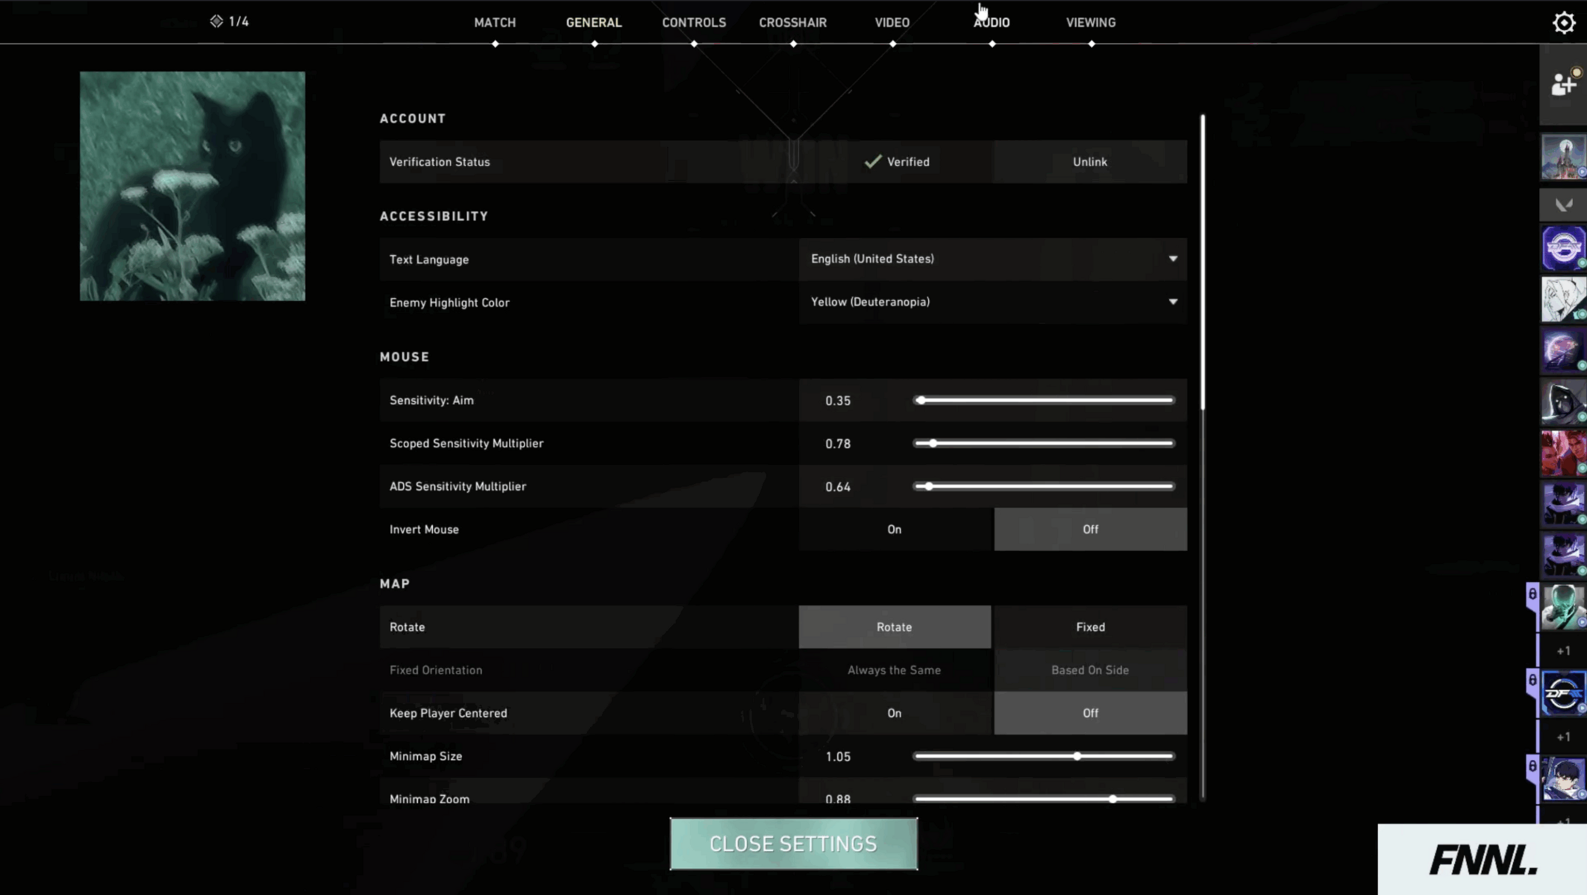
Task: Click the castle avatar at sidebar top
Action: point(1563,157)
